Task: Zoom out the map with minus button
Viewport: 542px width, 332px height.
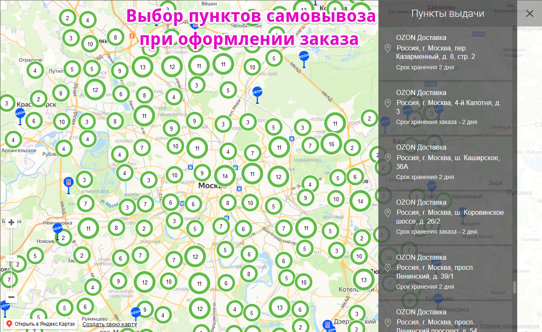Action: pyautogui.click(x=11, y=297)
